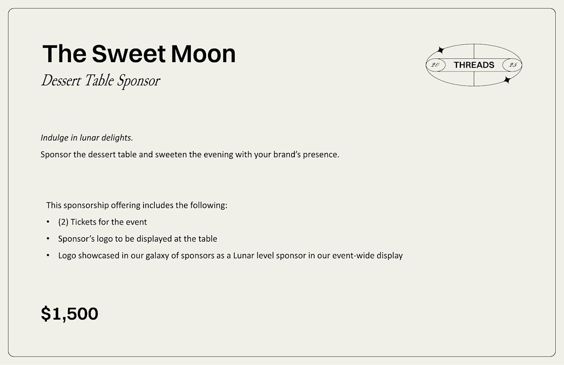Click 'This sponsorship offering includes the following:' line
564x365 pixels.
137,206
